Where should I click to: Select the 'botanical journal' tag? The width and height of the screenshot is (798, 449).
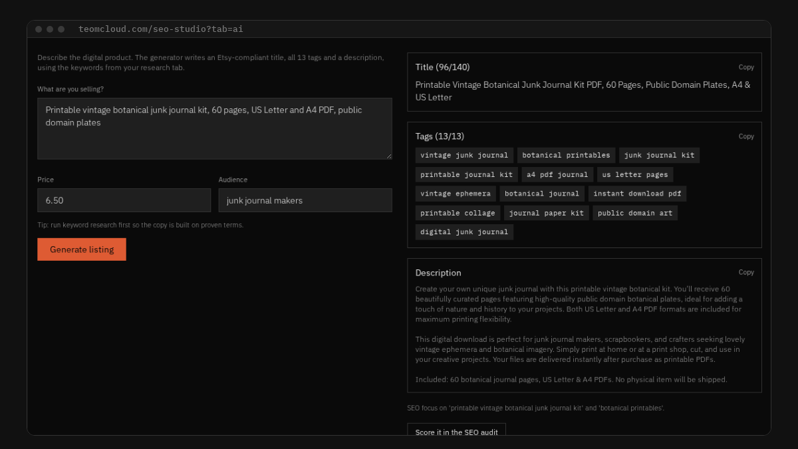[542, 194]
